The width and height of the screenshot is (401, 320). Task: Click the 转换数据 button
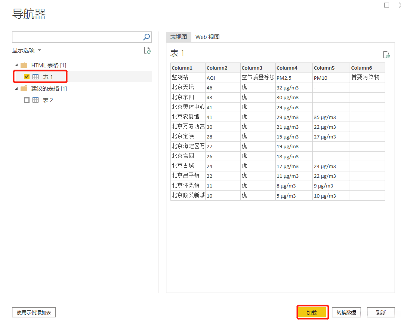coord(346,313)
